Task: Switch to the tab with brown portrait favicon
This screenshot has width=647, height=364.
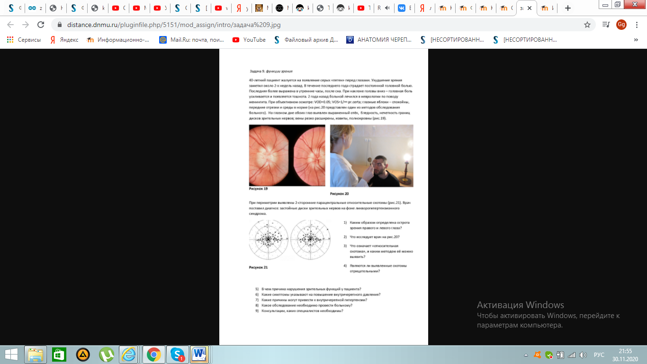Action: point(262,8)
